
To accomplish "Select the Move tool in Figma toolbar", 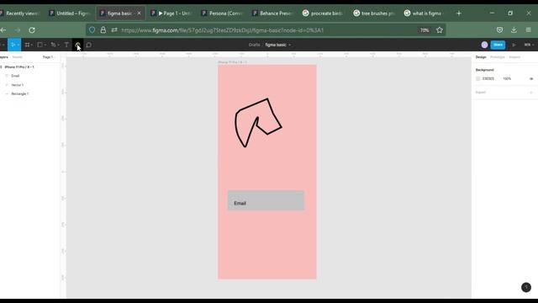I will [x=13, y=45].
